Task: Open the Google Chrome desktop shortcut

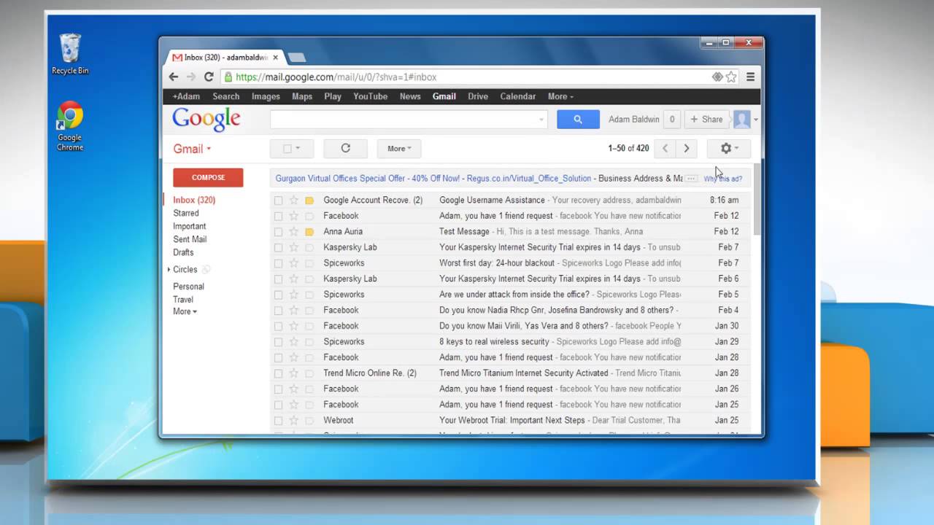Action: tap(70, 126)
